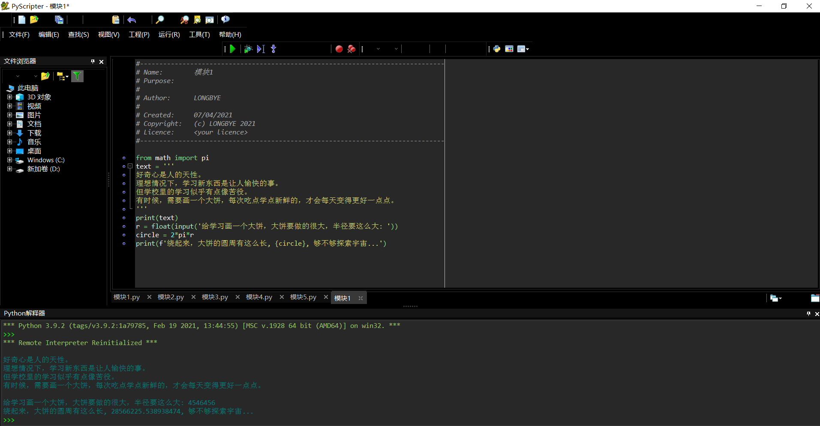The width and height of the screenshot is (820, 426).
Task: Pin the Python解释器 panel
Action: click(x=808, y=314)
